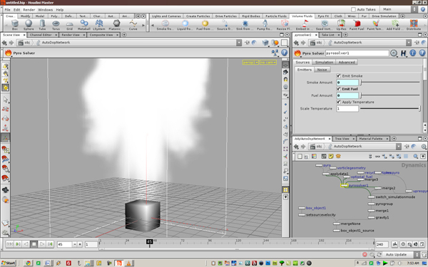Click the Smoke Amount slider track

[x=389, y=83]
